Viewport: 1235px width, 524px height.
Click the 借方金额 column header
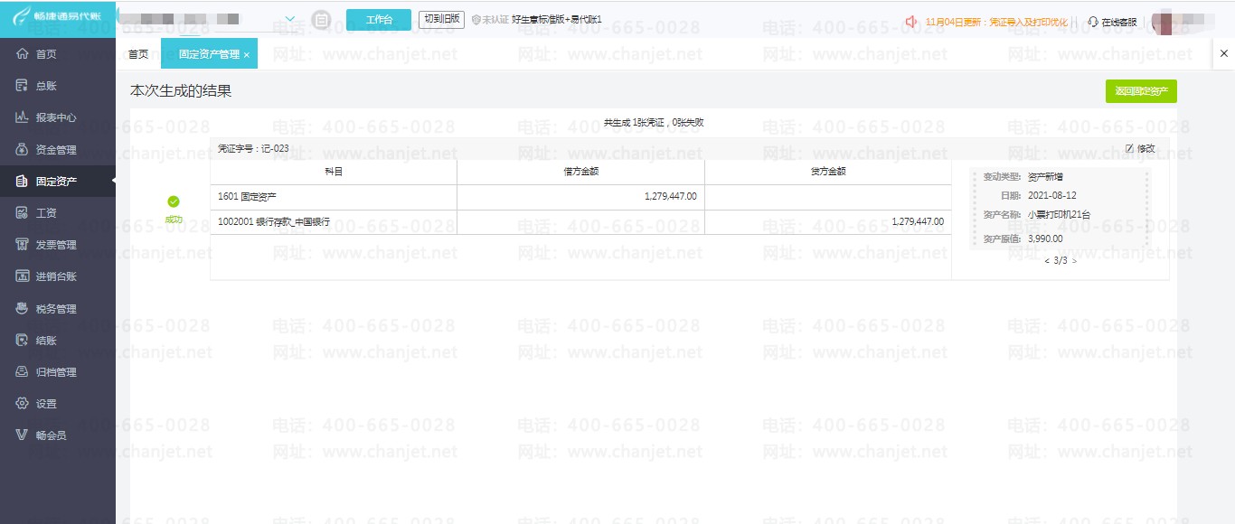click(x=580, y=172)
